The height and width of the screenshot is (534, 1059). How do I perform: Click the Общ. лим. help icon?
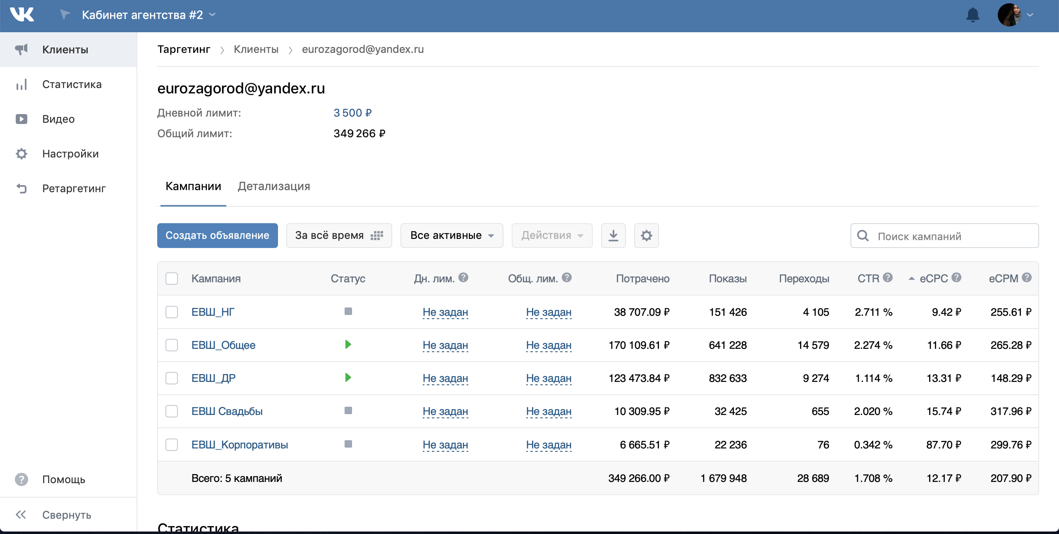point(567,277)
